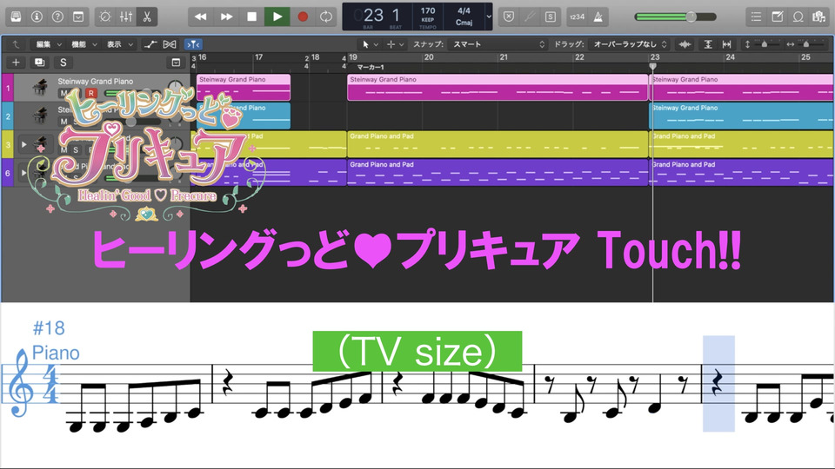Viewport: 835px width, 469px height.
Task: Open the List Editors
Action: tap(756, 17)
